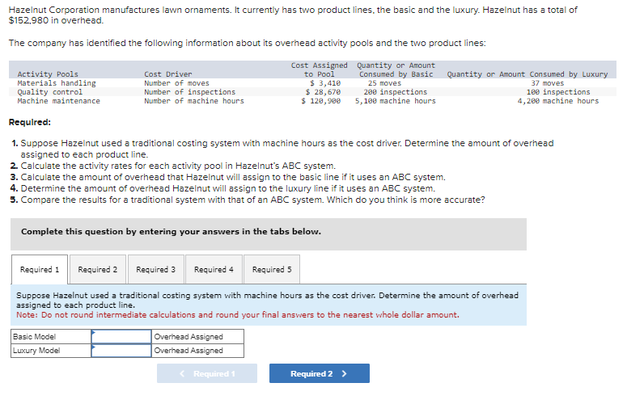The height and width of the screenshot is (404, 627).
Task: Click the Basic Model overhead input field
Action: click(121, 337)
